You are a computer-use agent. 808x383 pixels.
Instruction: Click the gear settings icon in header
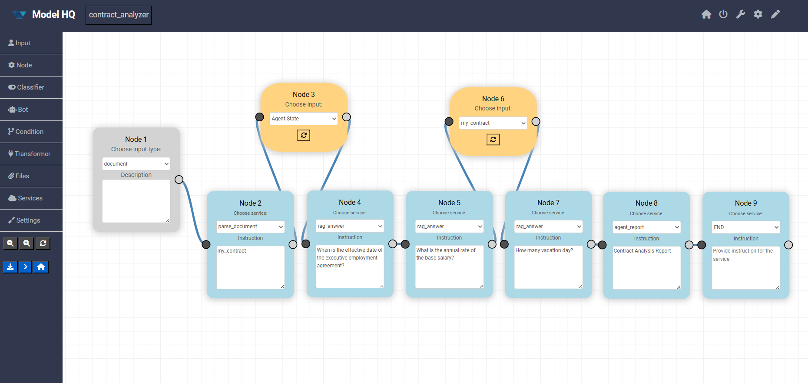(758, 14)
